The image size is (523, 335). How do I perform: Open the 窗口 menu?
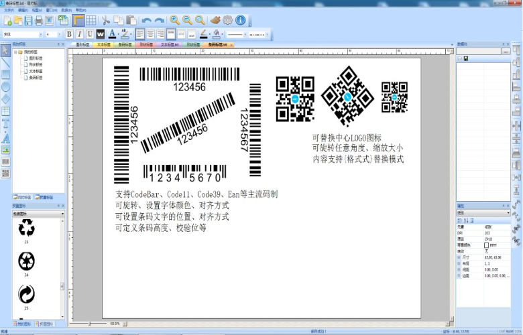click(52, 10)
